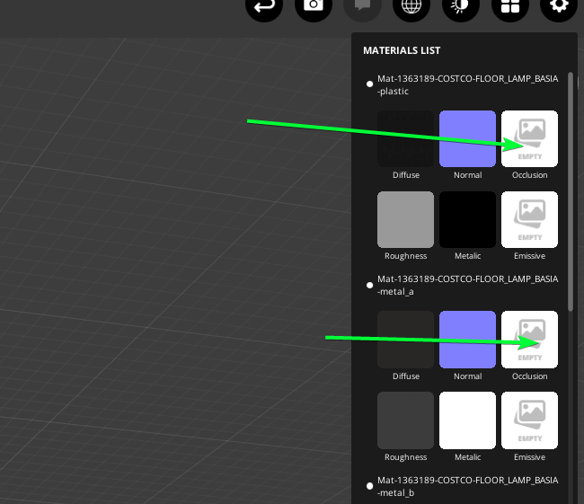Click plastic material's Occlusion label
The width and height of the screenshot is (584, 504).
pos(529,175)
